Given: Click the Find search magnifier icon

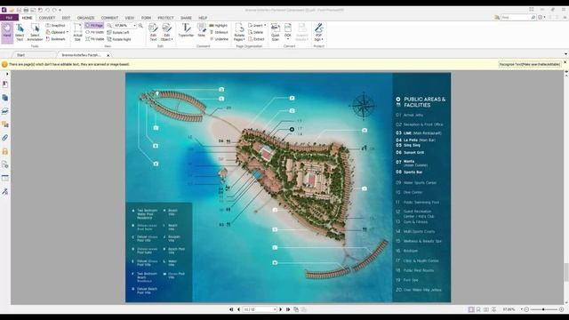Looking at the screenshot, I should pyautogui.click(x=533, y=18).
